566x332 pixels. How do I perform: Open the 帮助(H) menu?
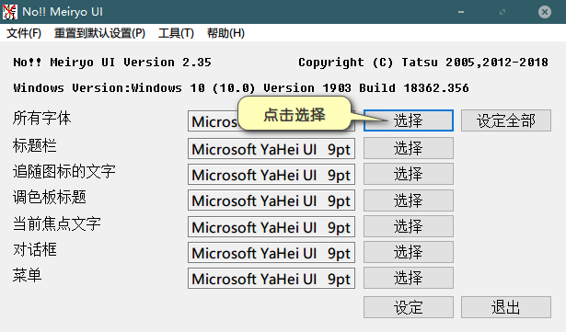[x=225, y=33]
